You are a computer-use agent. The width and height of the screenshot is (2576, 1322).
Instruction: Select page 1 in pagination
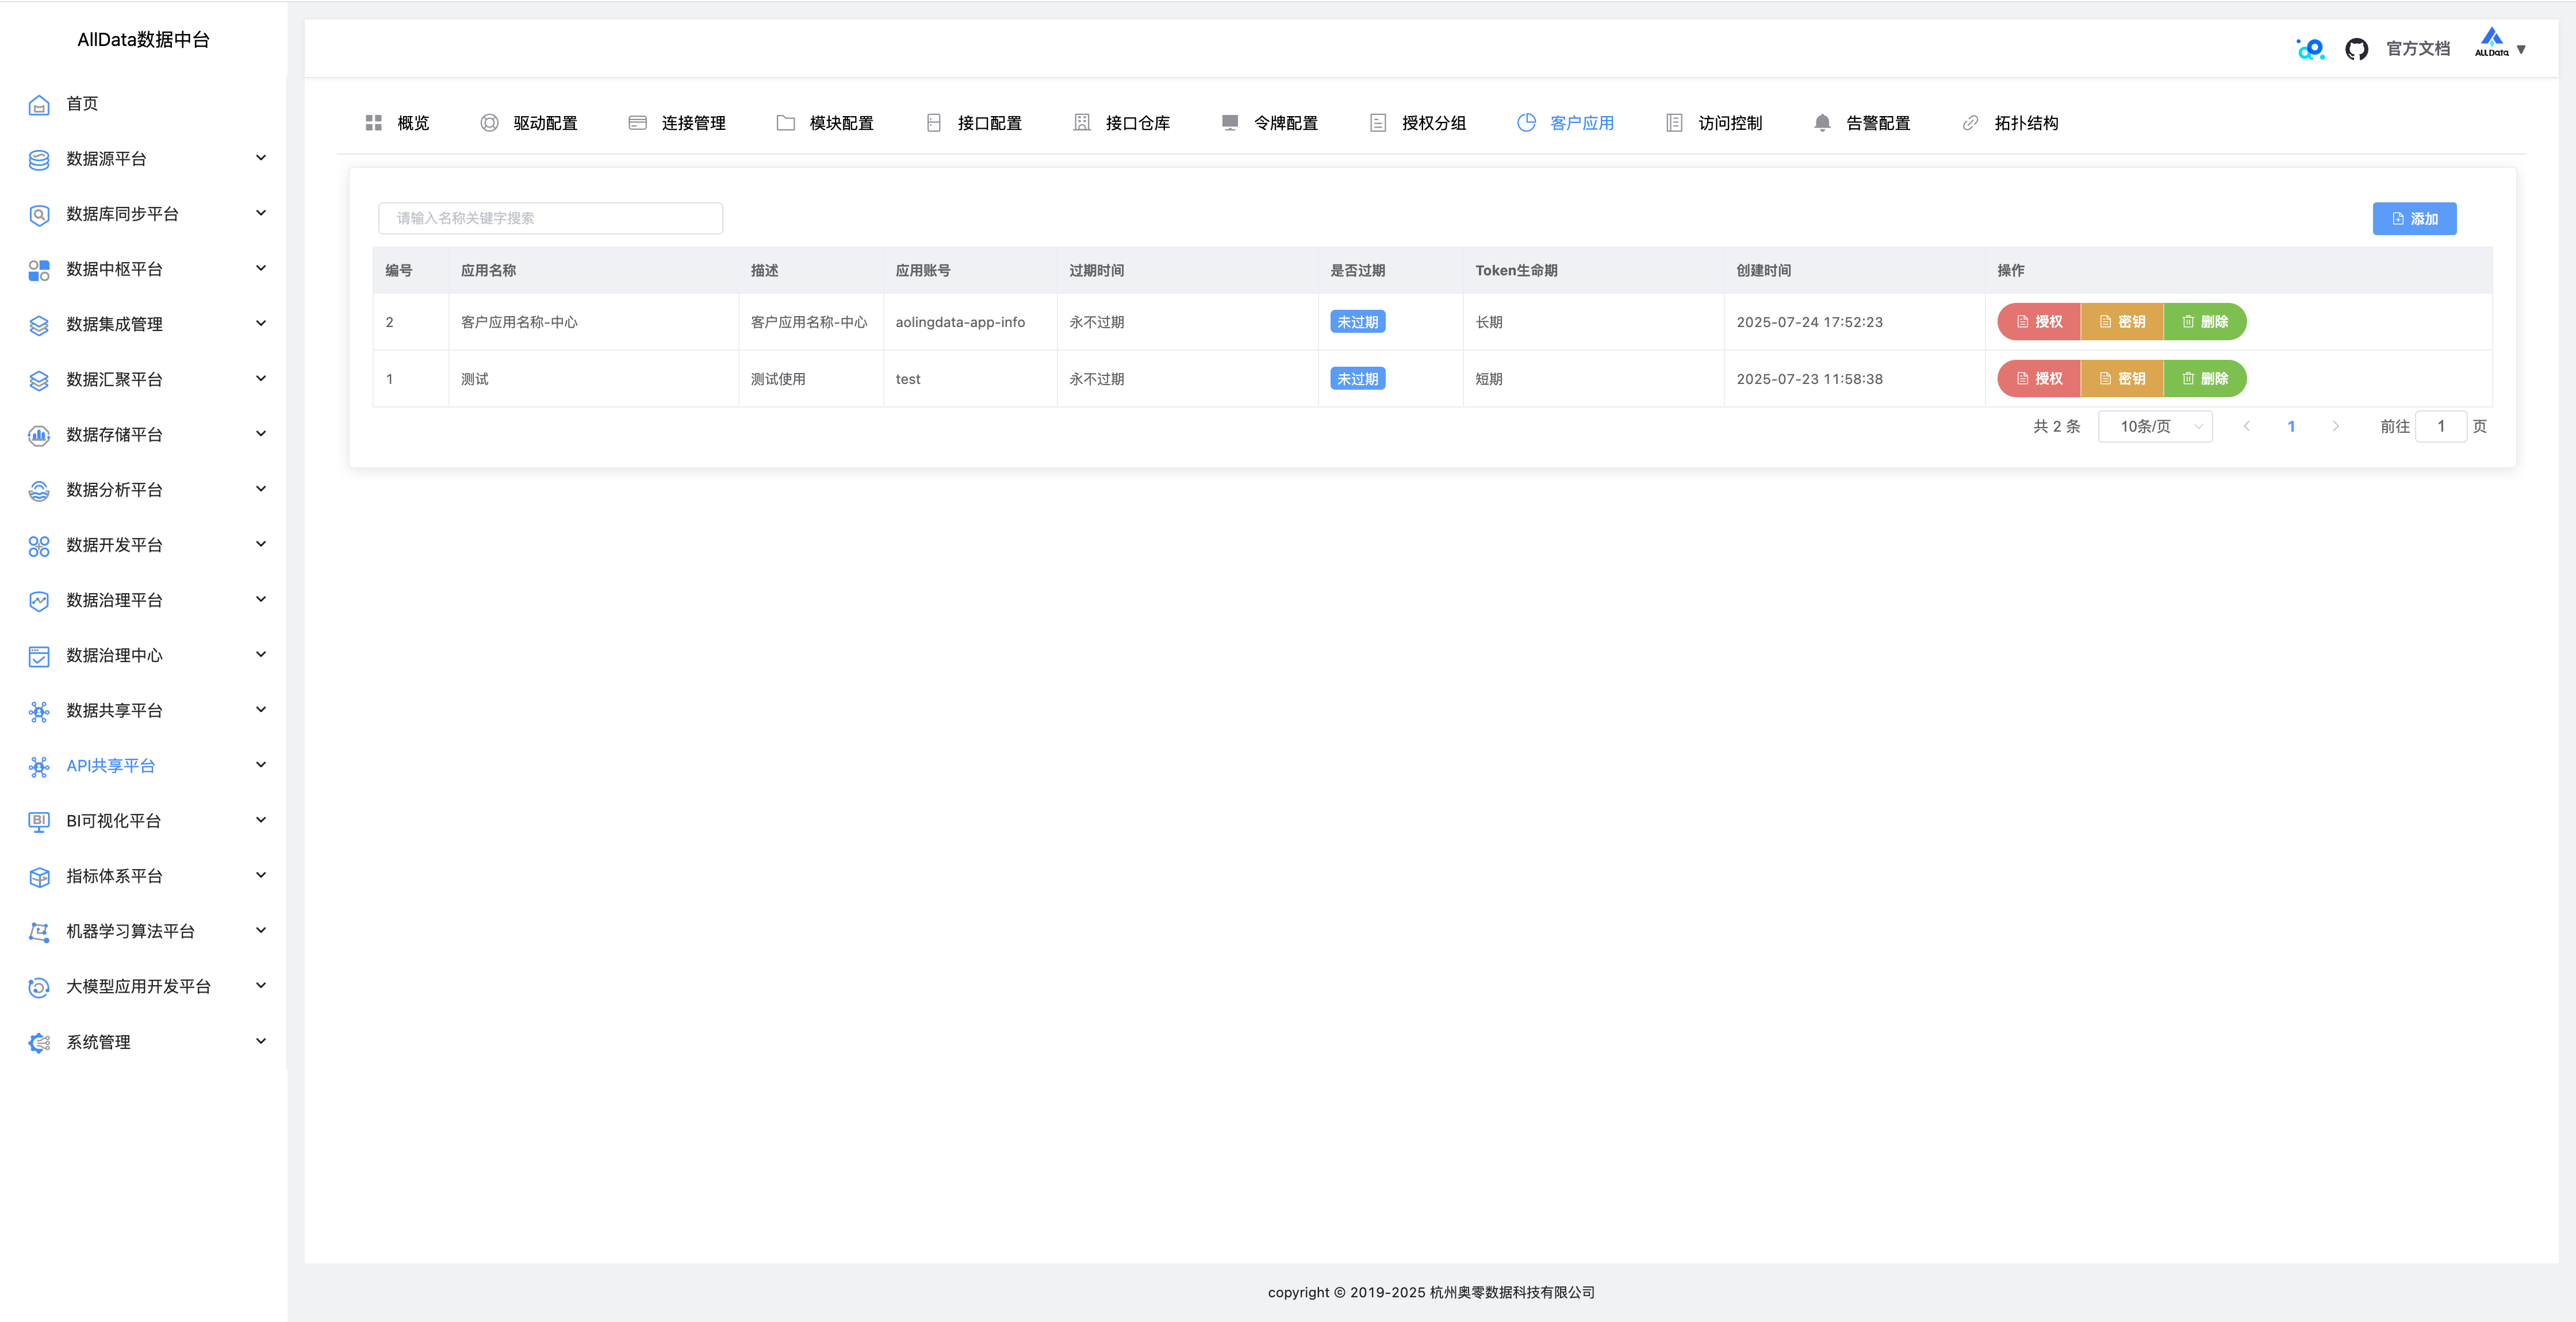coord(2291,427)
